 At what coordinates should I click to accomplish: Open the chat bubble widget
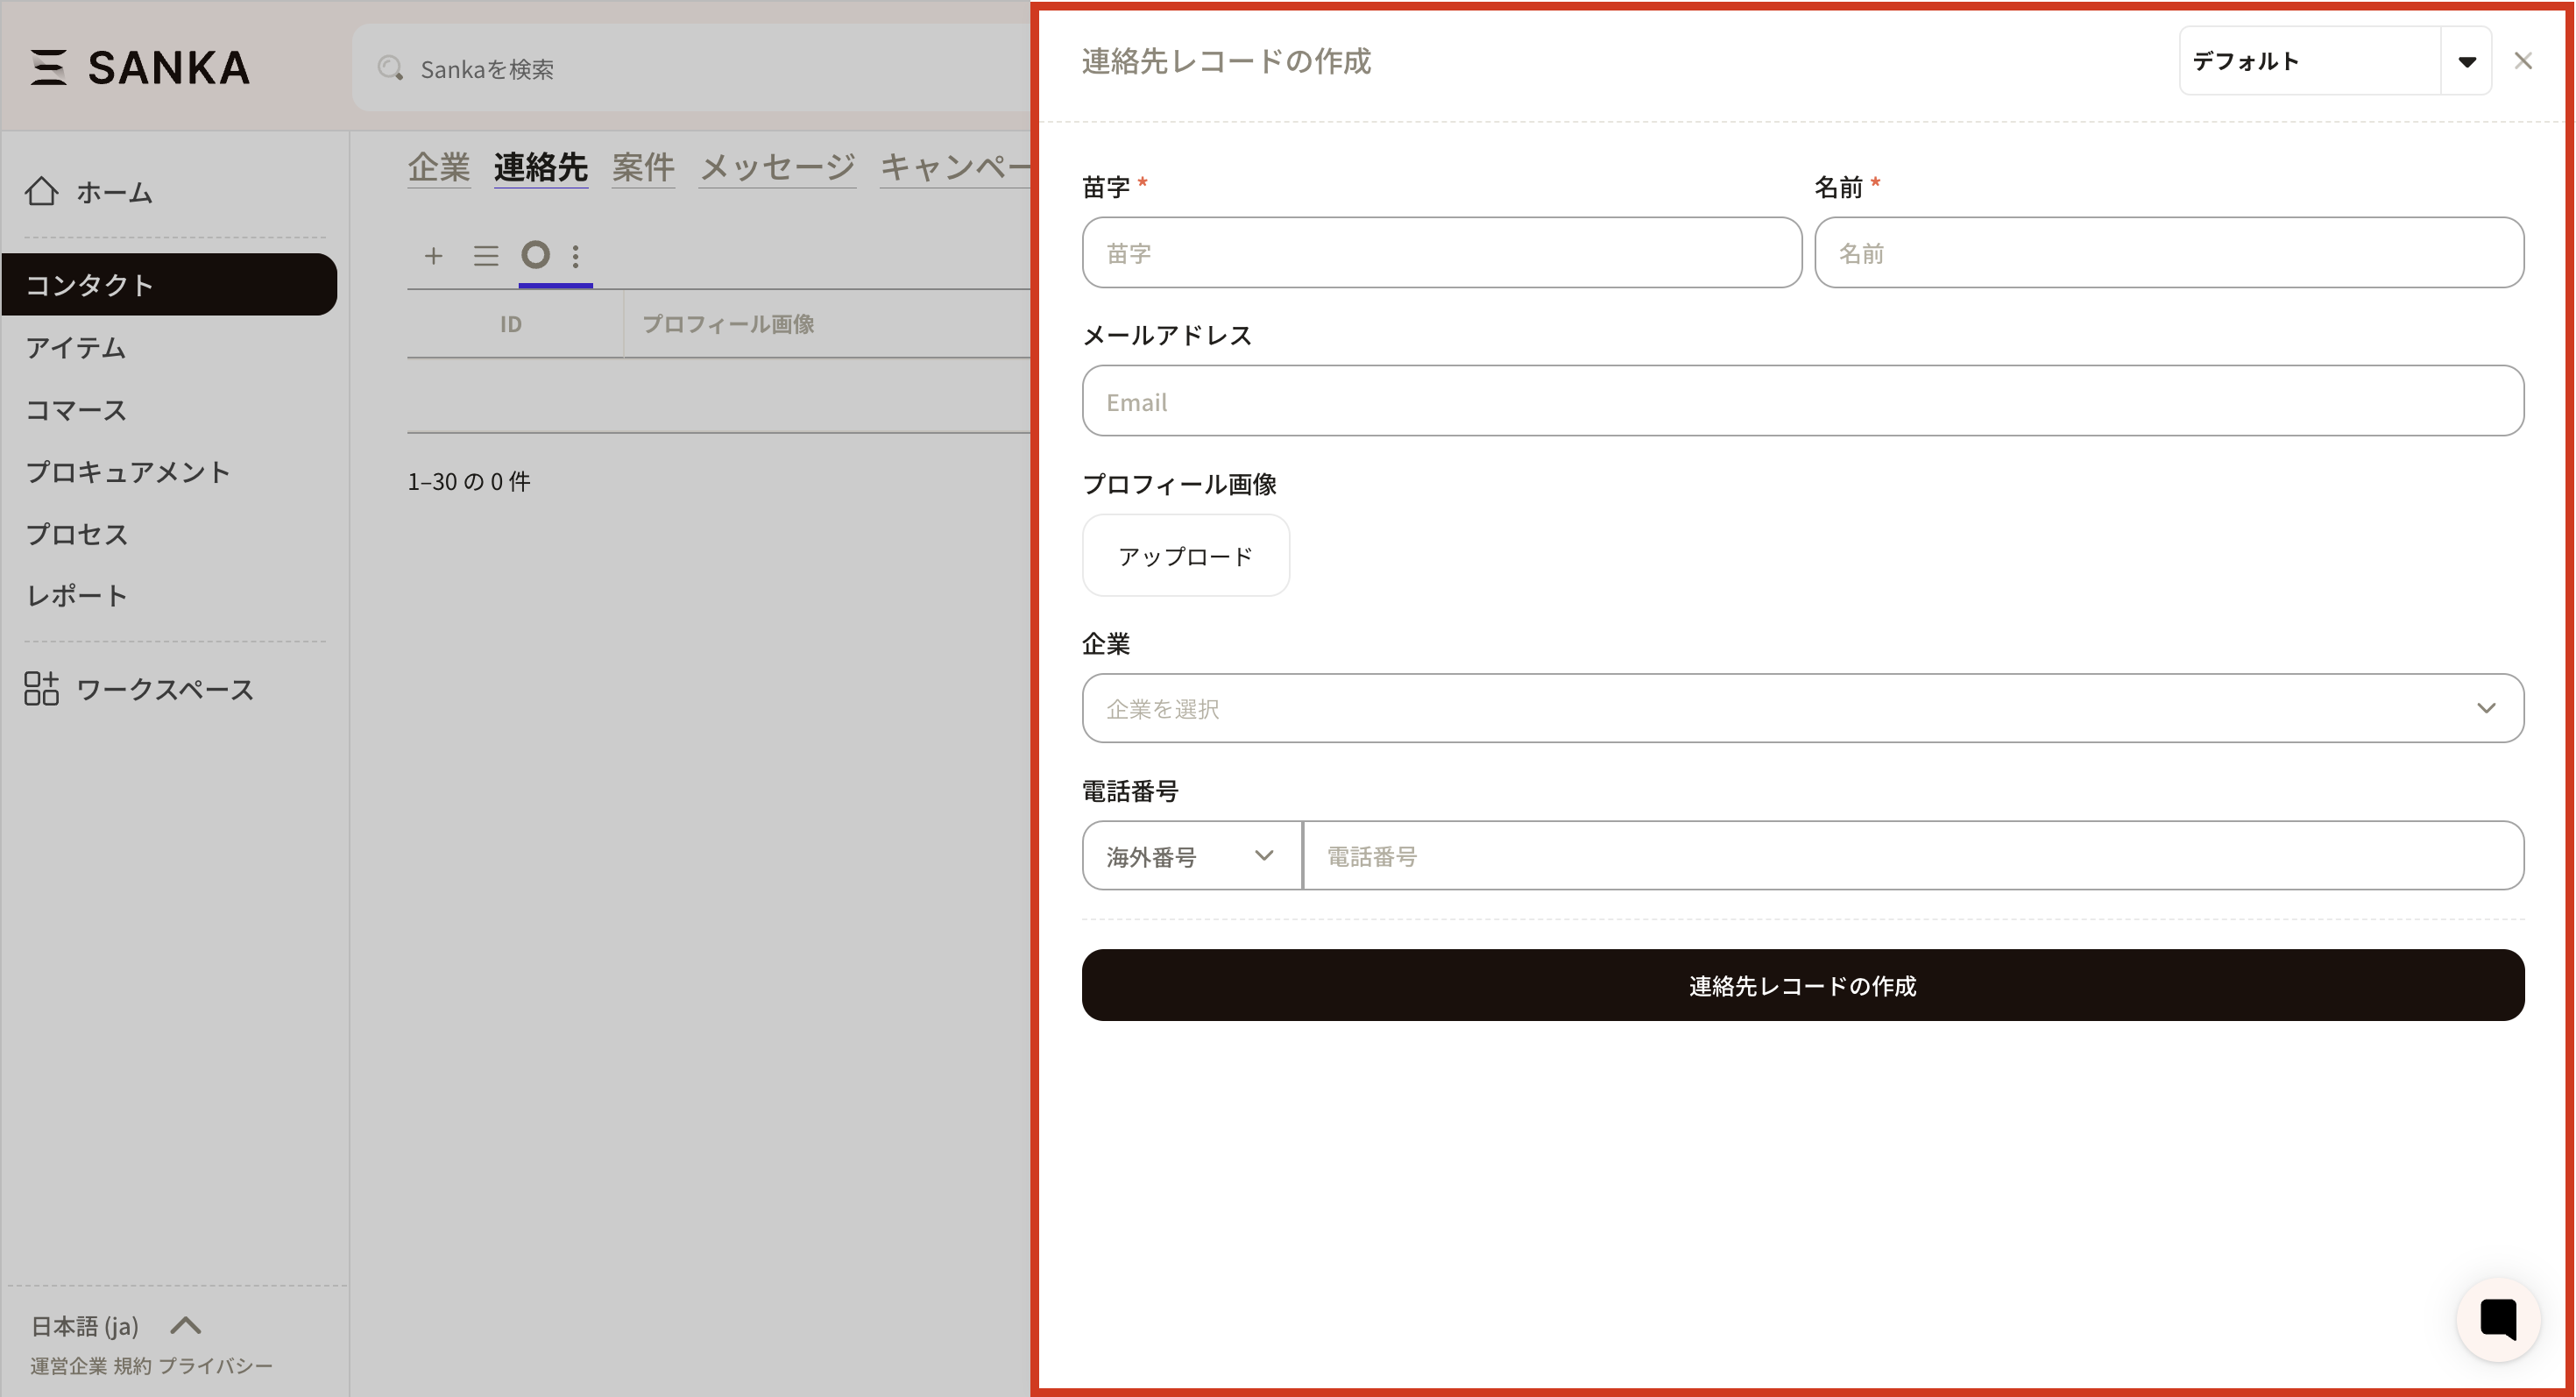click(x=2498, y=1319)
